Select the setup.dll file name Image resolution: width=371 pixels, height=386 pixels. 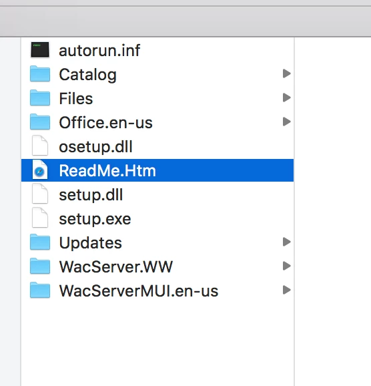[x=91, y=195]
